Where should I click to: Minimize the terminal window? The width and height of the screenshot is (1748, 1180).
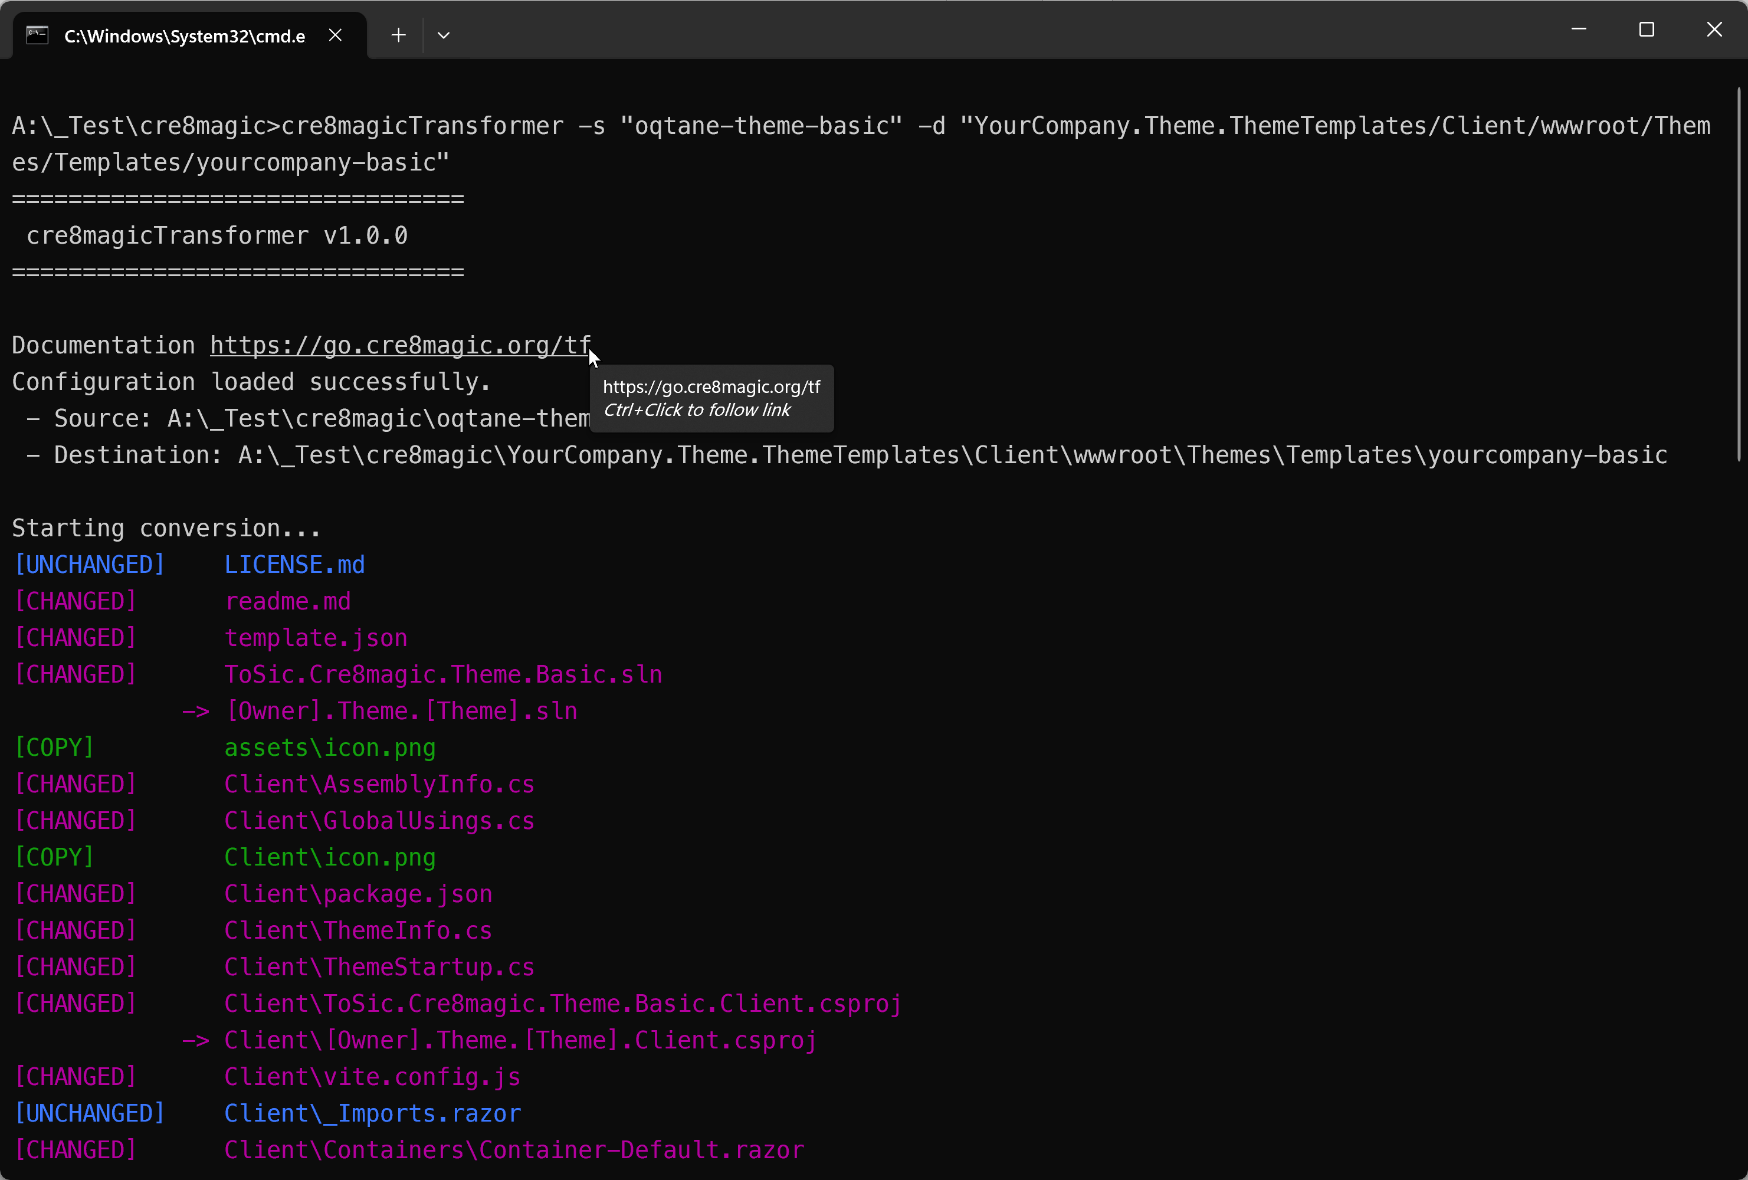tap(1579, 30)
